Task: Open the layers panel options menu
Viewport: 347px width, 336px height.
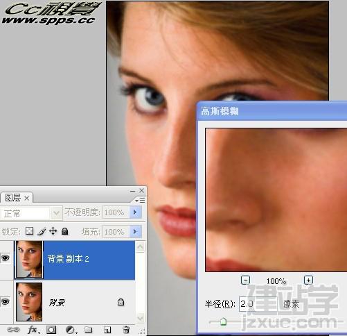Action: tap(140, 200)
